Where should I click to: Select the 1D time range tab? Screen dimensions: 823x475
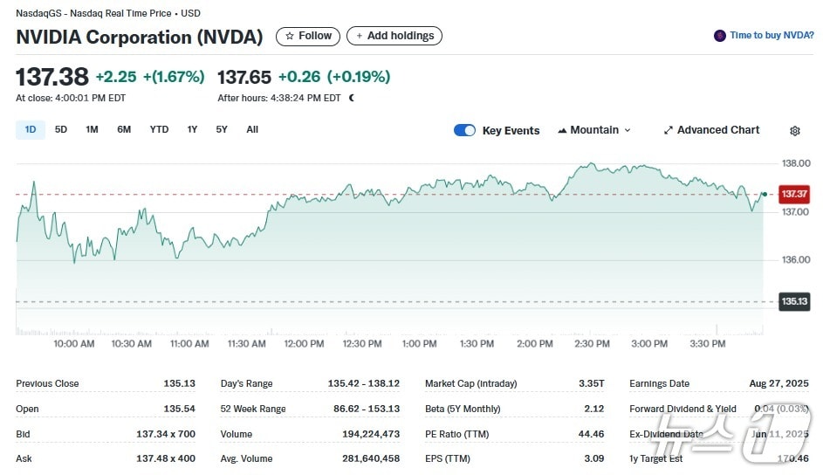(31, 129)
